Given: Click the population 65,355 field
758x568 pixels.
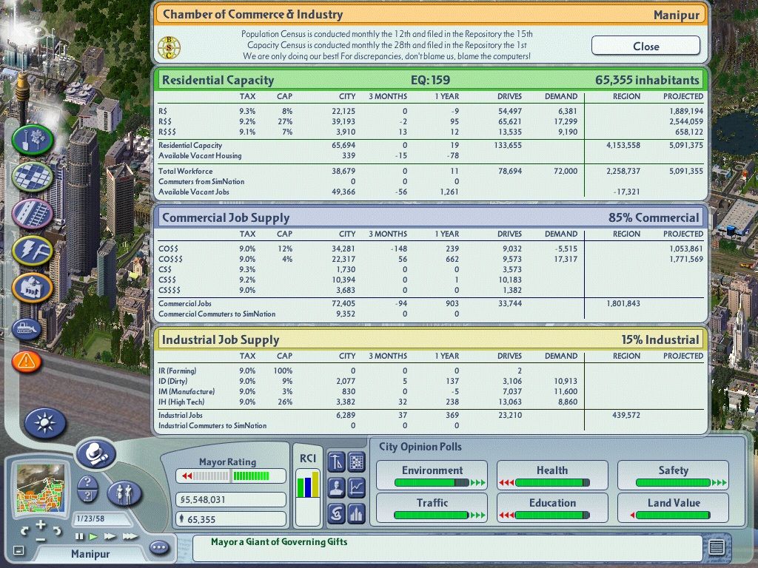Looking at the screenshot, I should pos(231,519).
